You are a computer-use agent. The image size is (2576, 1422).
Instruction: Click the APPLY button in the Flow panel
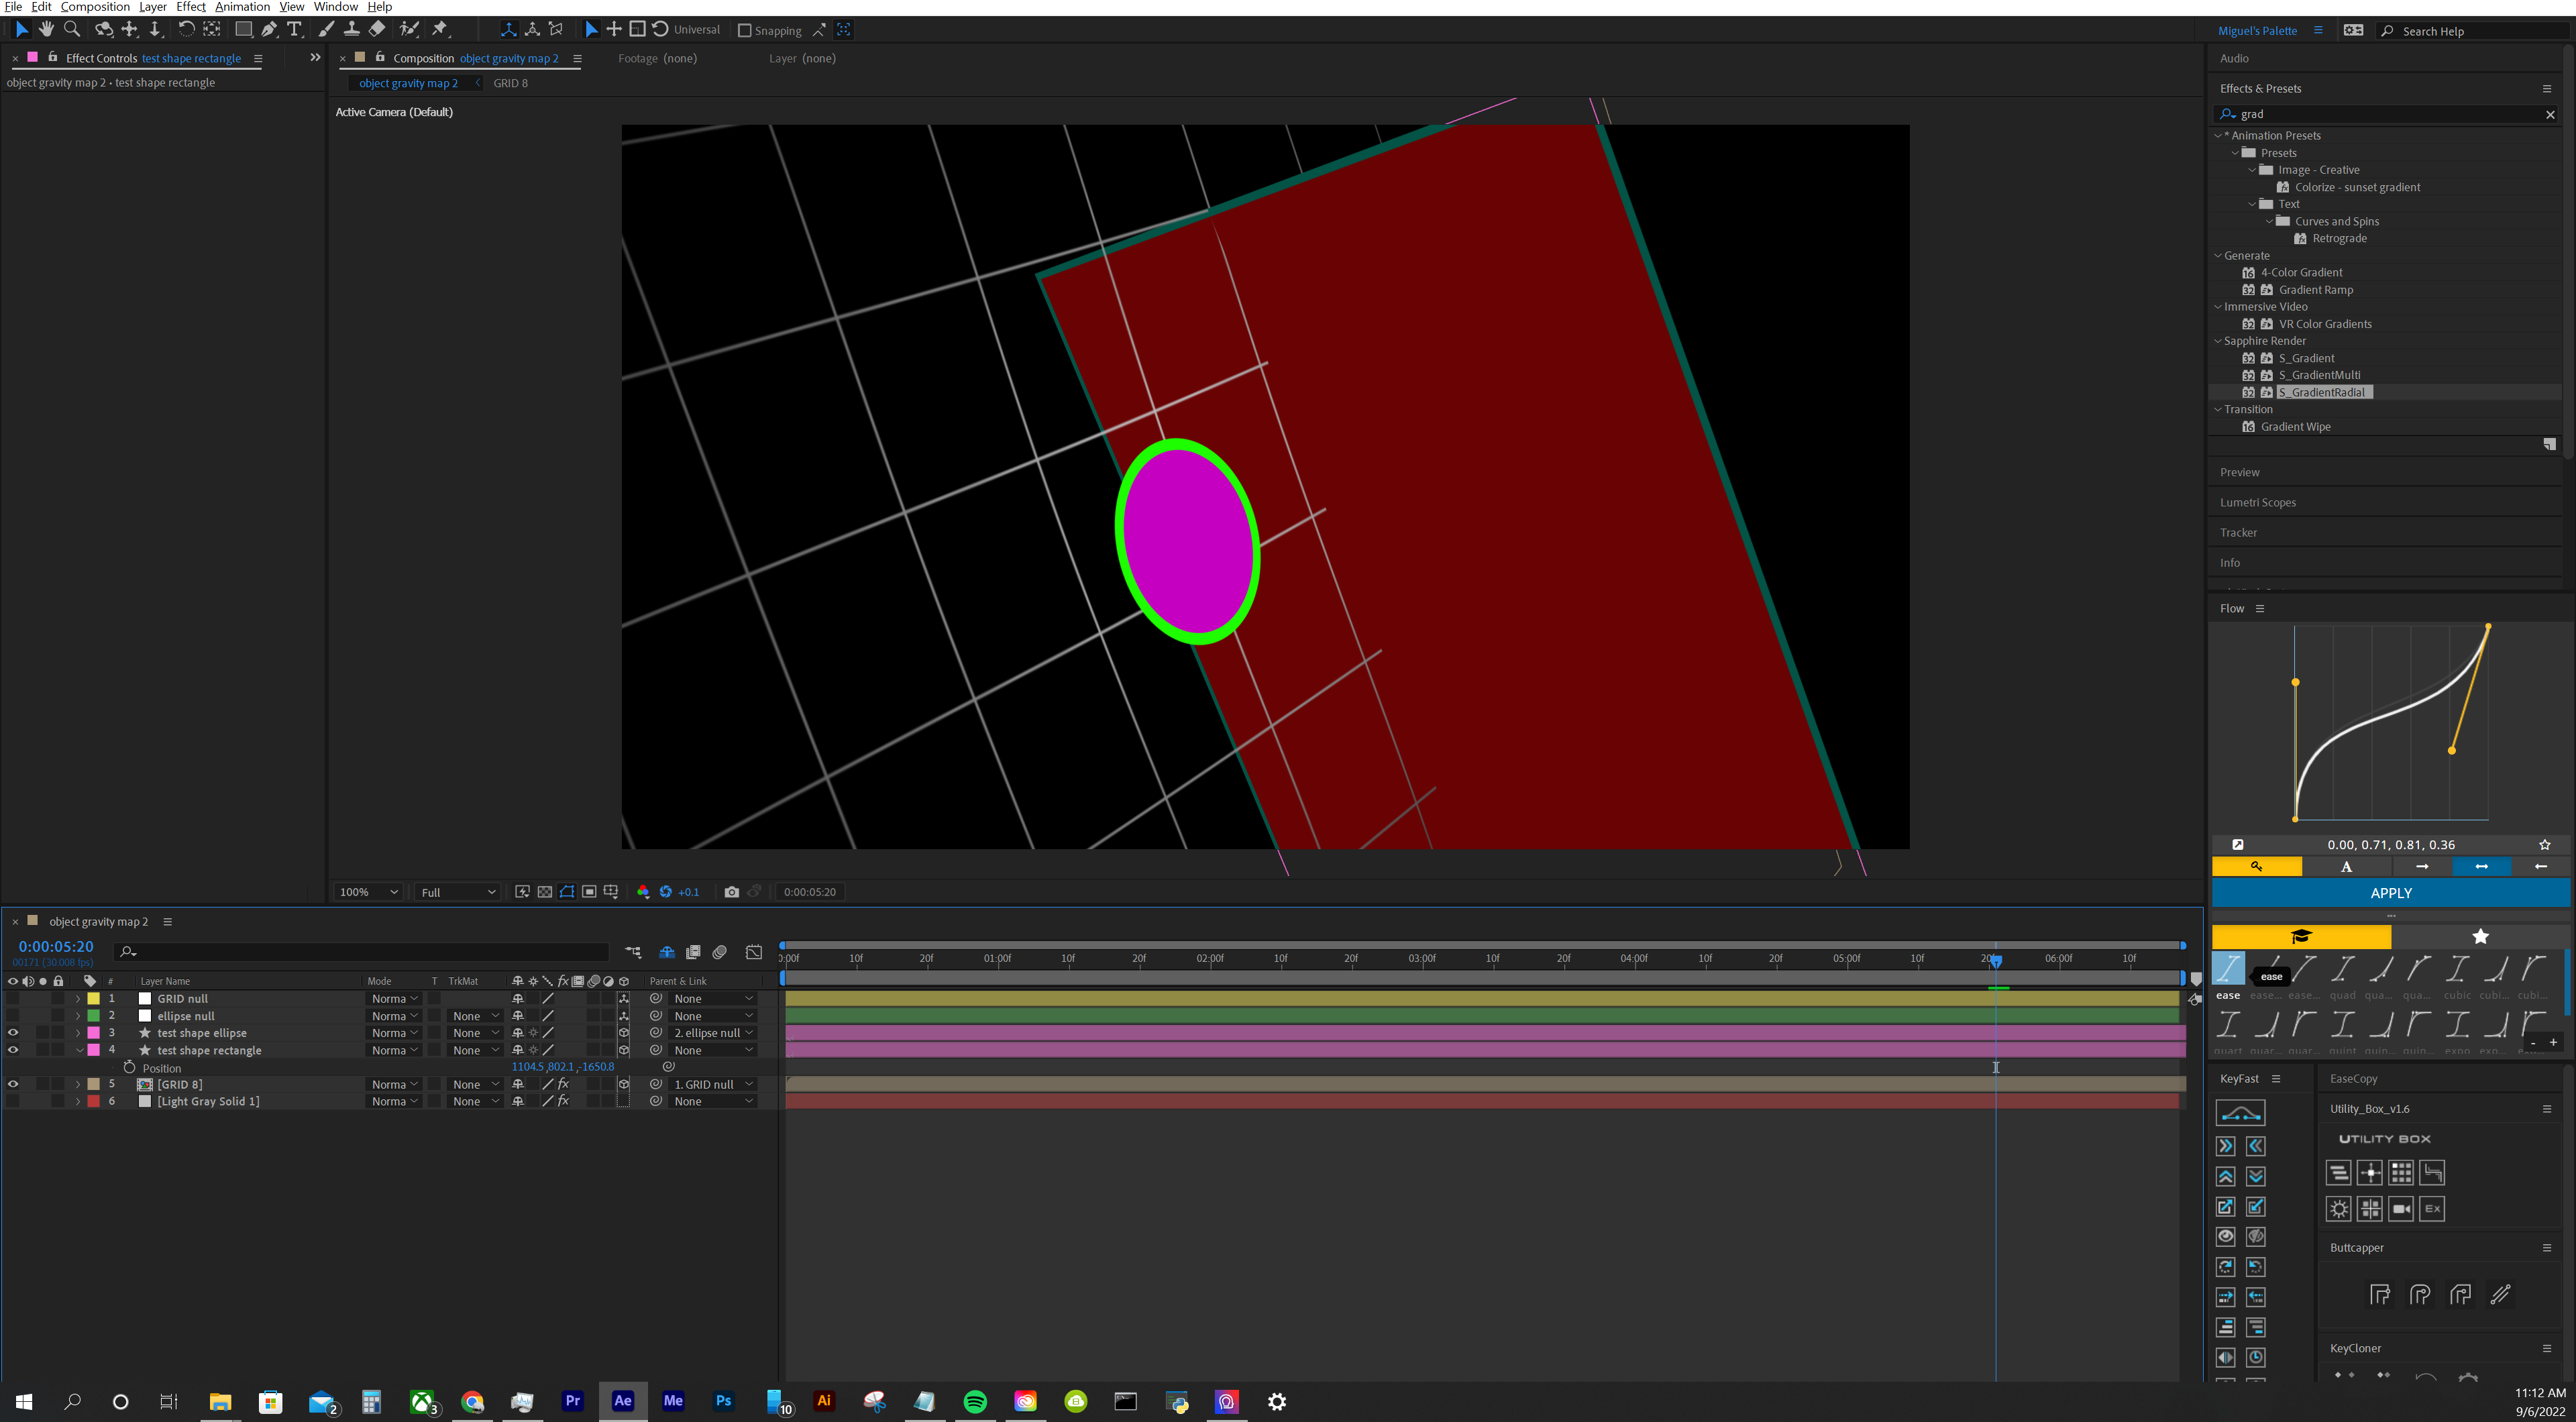(x=2391, y=892)
